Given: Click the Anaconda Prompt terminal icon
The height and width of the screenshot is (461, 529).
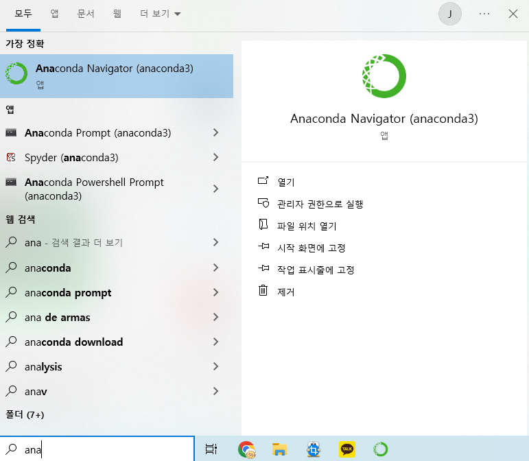Looking at the screenshot, I should [x=11, y=133].
